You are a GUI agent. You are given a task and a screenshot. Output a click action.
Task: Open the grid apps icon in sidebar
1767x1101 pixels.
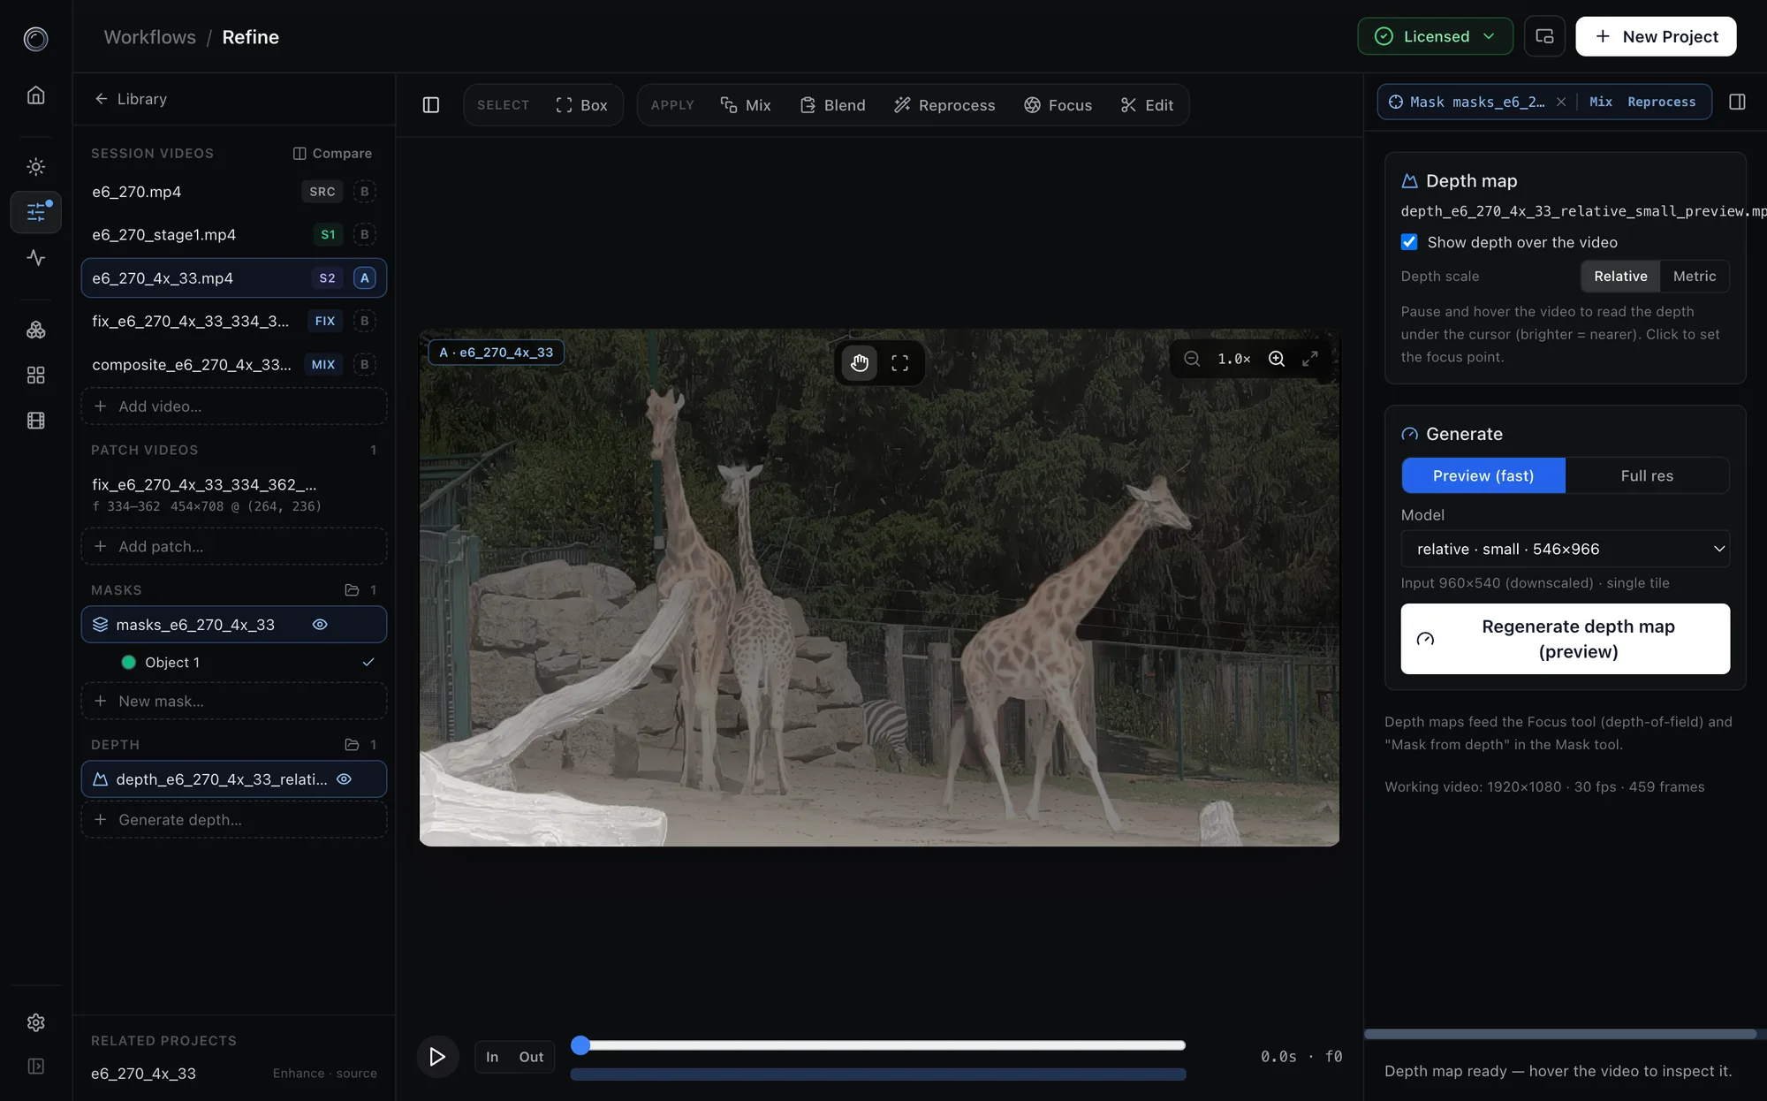[35, 376]
